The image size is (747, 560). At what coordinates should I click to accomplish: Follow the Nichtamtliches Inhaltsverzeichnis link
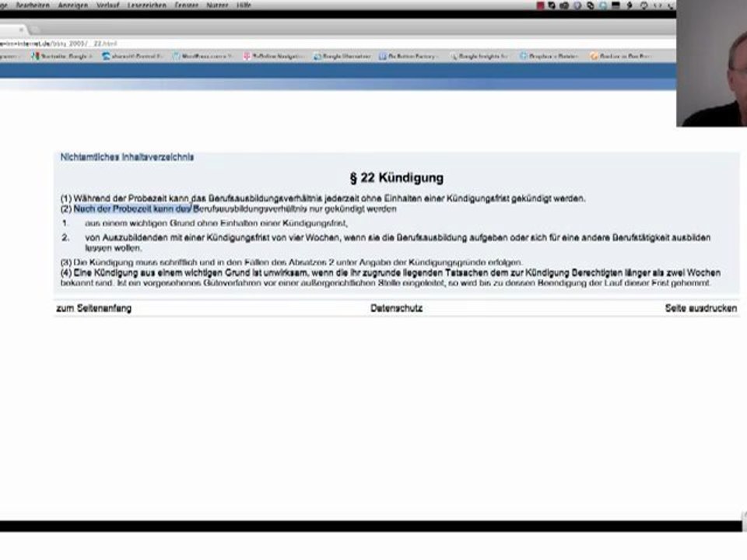[x=127, y=157]
